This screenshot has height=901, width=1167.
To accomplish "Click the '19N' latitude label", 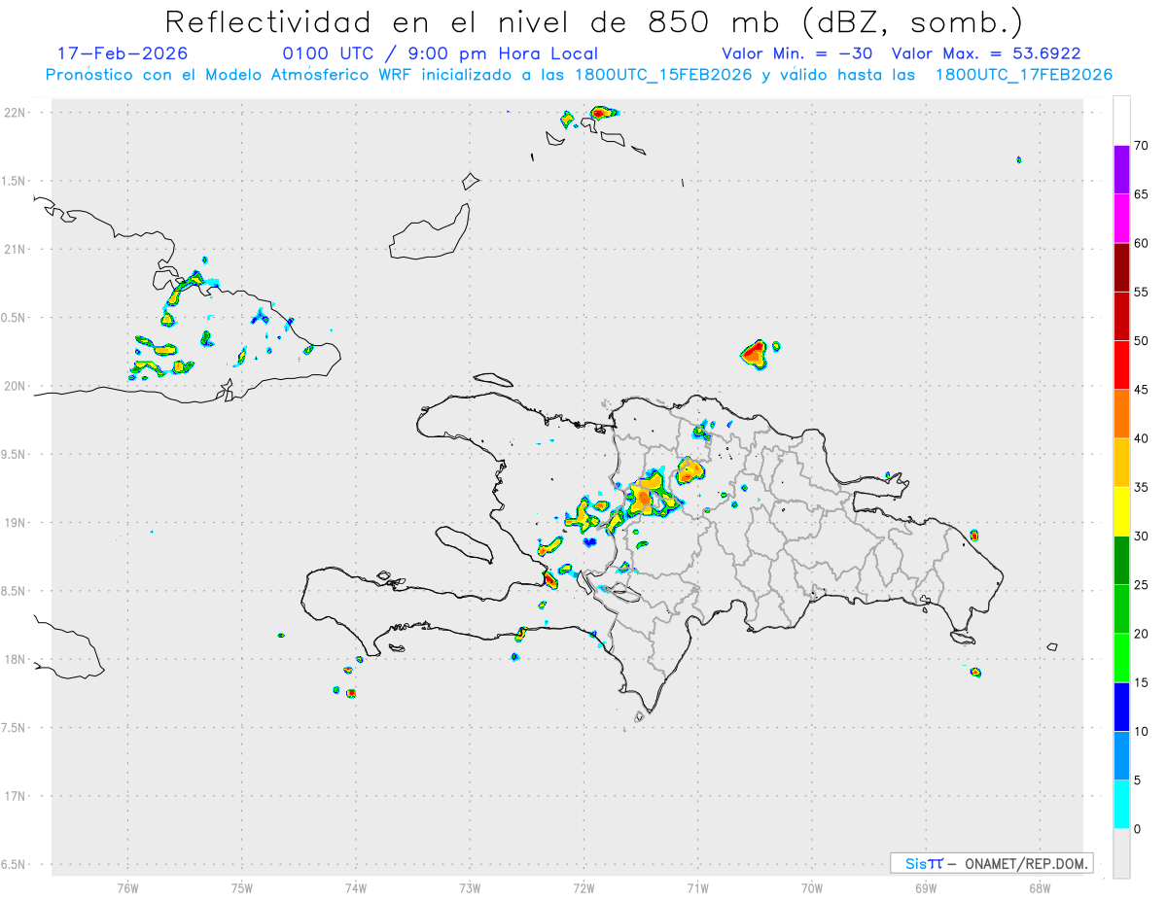I will click(x=15, y=522).
